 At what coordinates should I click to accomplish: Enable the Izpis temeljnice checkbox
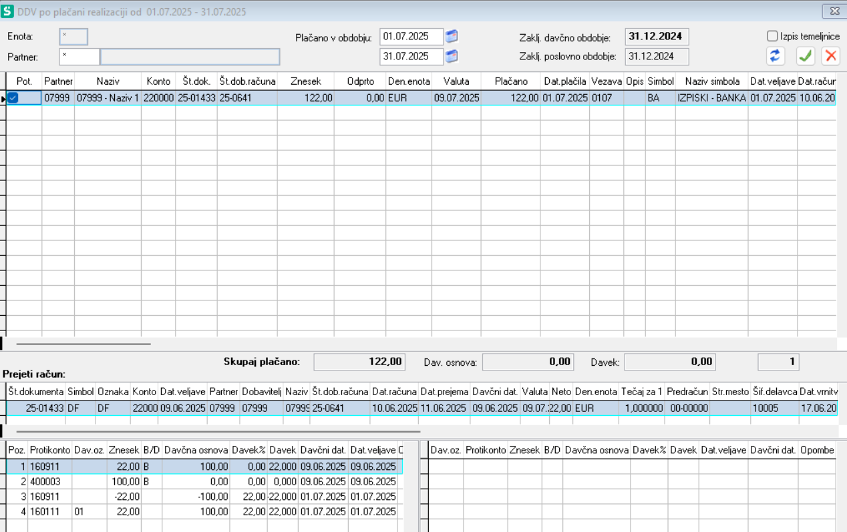772,37
